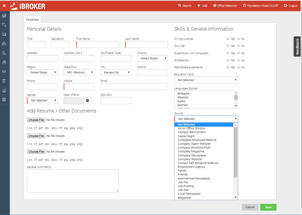Select No for Own Car
This screenshot has height=215, width=302.
(239, 46)
